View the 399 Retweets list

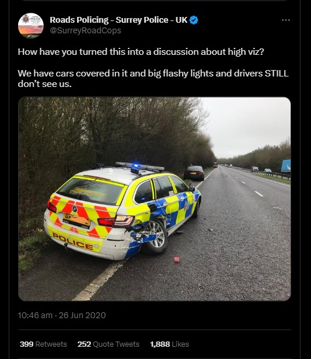43,344
